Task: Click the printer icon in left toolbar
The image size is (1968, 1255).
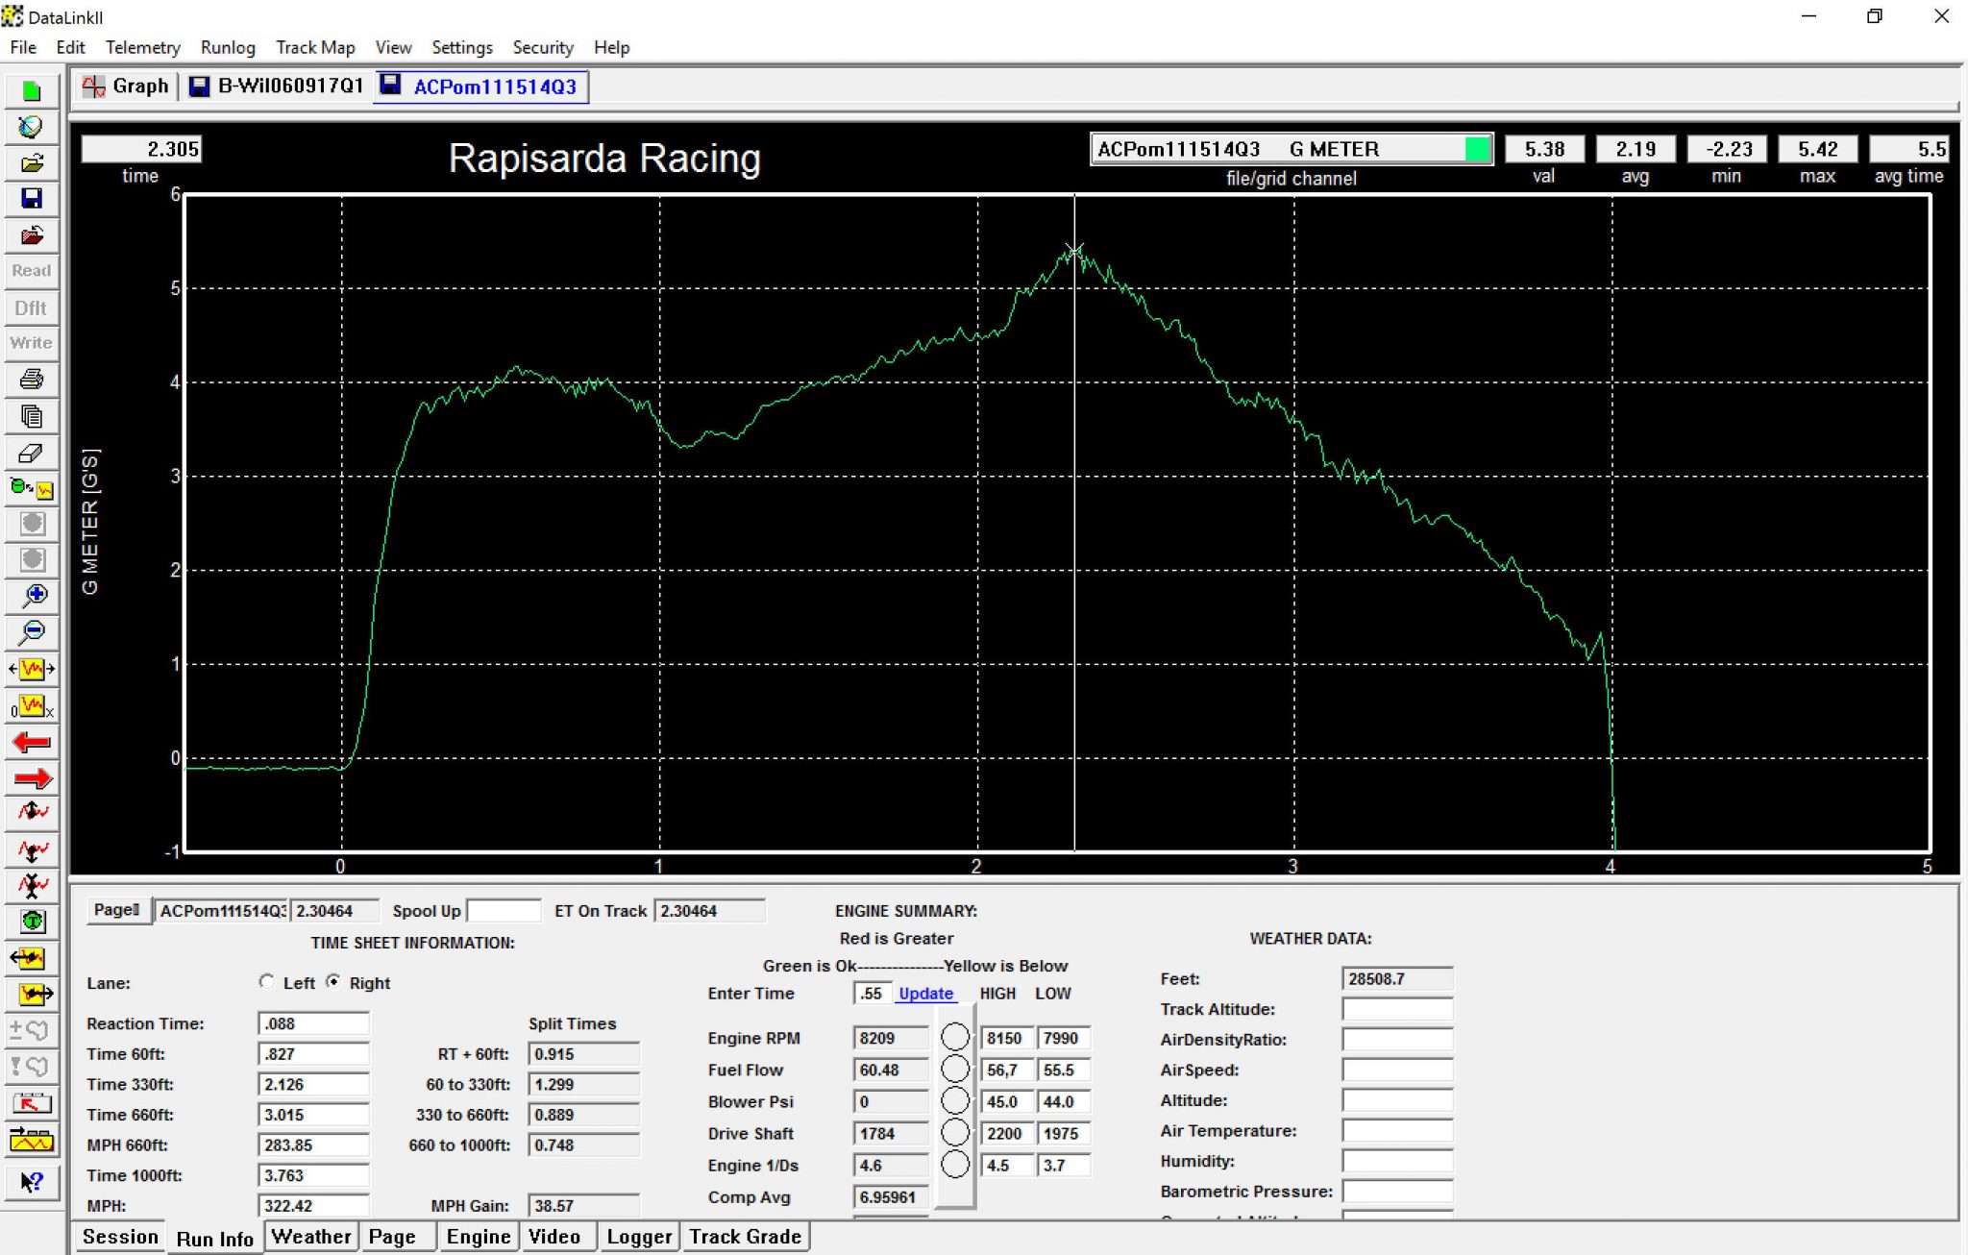Action: 32,380
